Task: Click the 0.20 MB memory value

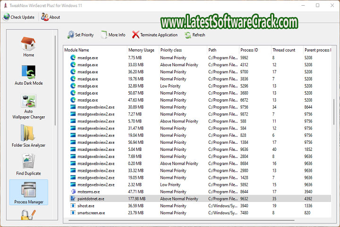Action: click(x=135, y=164)
